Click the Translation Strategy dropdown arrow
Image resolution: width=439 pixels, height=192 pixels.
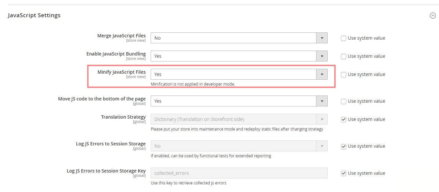tap(322, 119)
